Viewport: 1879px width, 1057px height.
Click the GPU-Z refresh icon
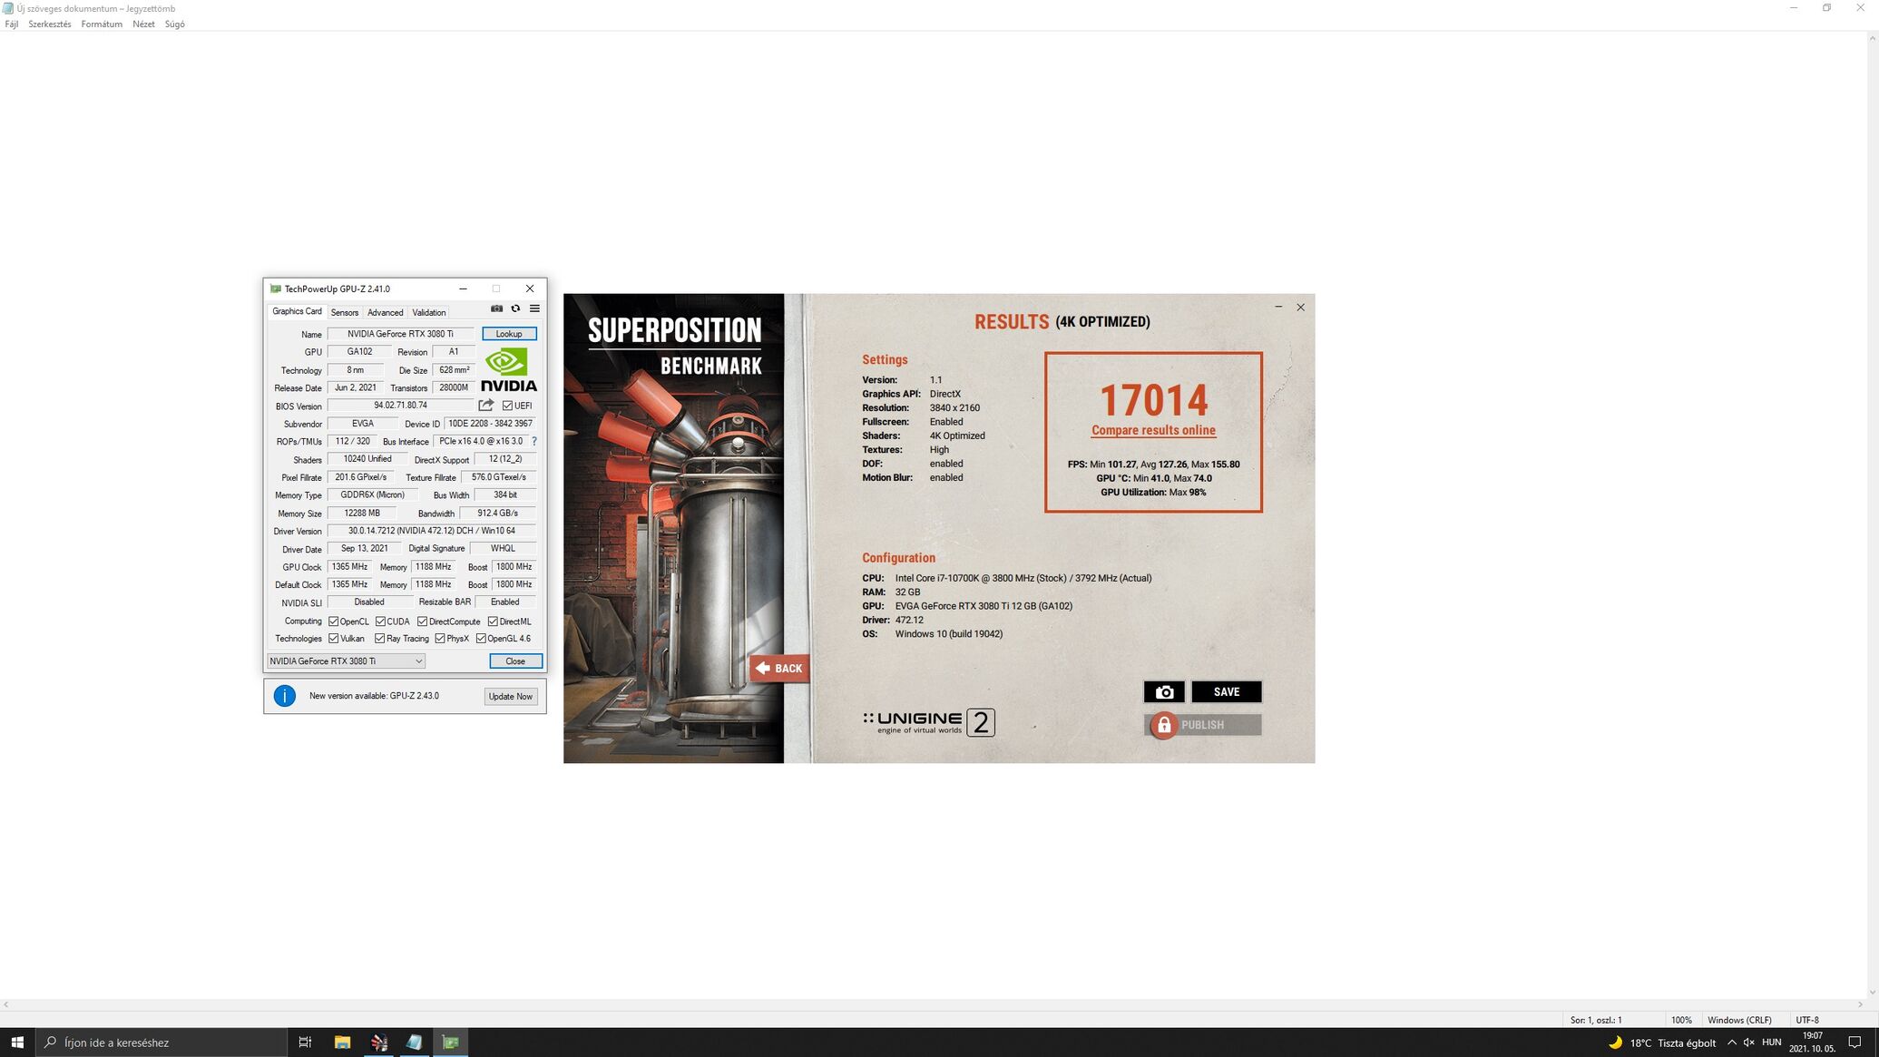[515, 308]
